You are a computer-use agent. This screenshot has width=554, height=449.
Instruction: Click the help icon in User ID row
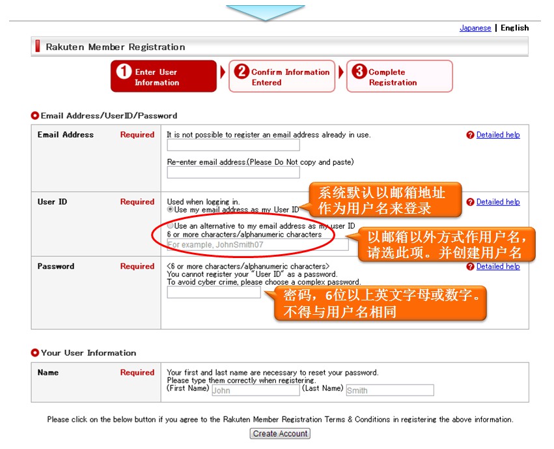[x=470, y=202]
